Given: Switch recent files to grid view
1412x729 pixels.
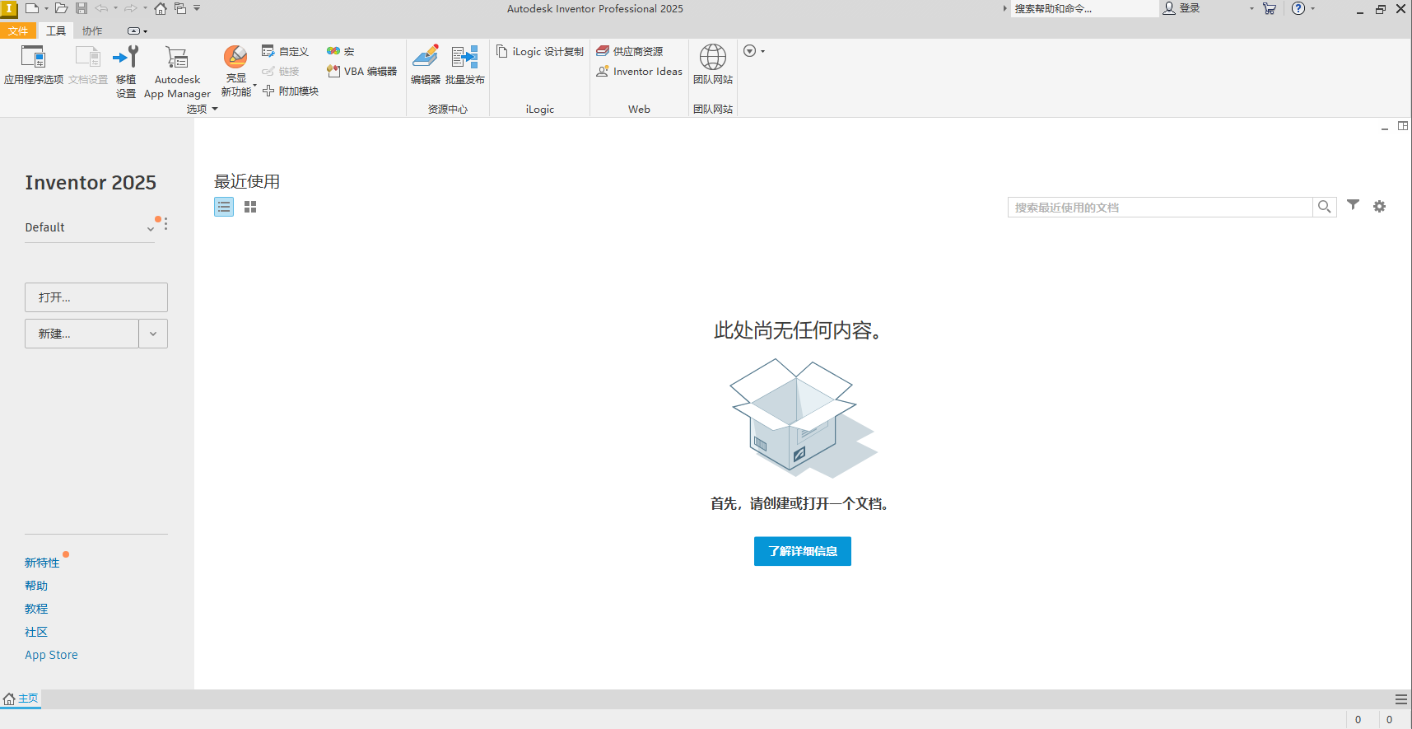Looking at the screenshot, I should [250, 207].
